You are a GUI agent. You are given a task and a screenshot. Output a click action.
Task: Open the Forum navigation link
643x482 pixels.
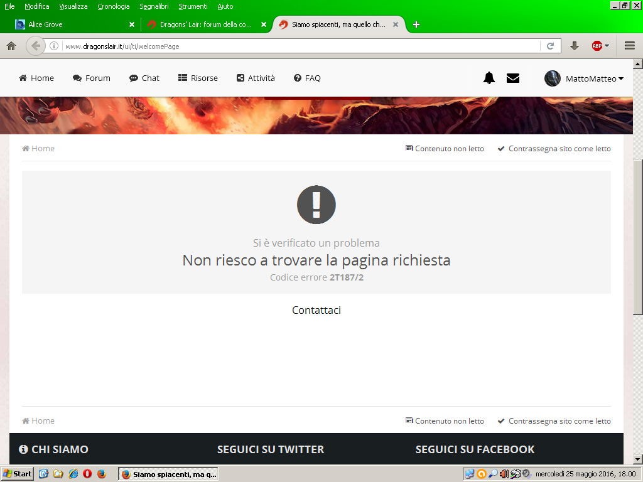coord(92,78)
